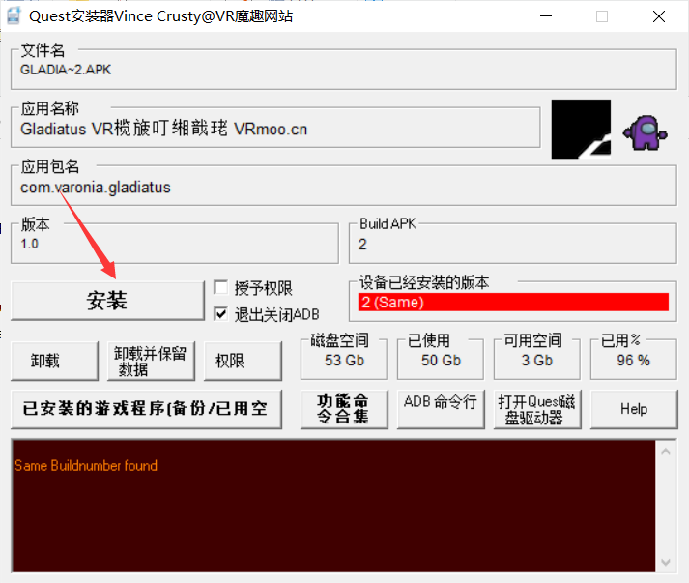Open 功能命令合集 commands button
This screenshot has width=689, height=583.
click(x=344, y=409)
